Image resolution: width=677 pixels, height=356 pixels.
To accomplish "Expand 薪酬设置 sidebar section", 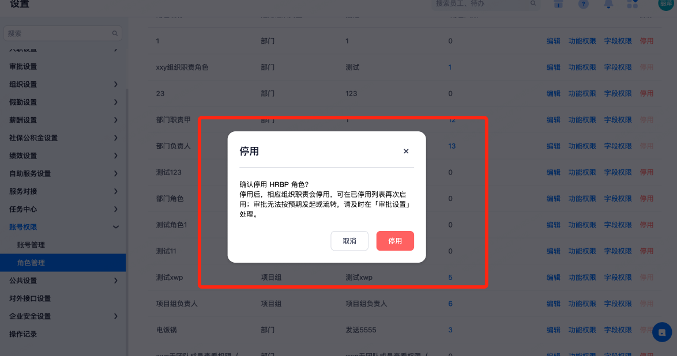I will click(x=63, y=120).
